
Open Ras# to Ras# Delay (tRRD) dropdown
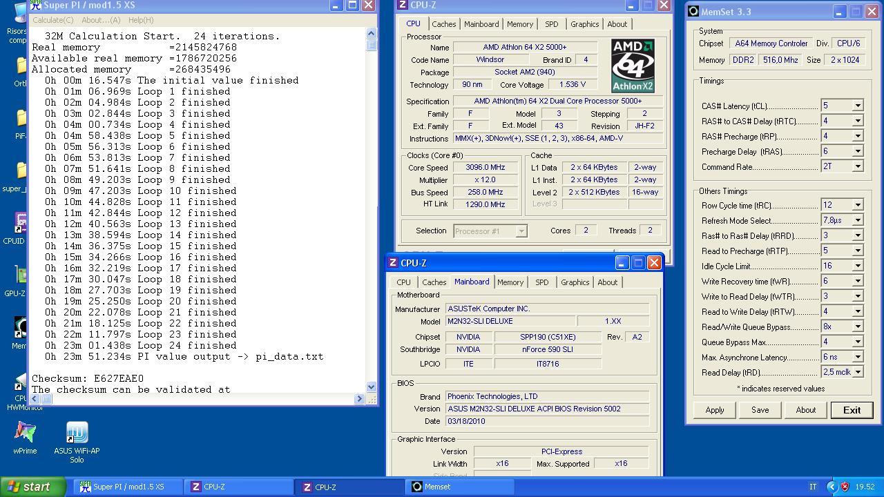click(857, 236)
